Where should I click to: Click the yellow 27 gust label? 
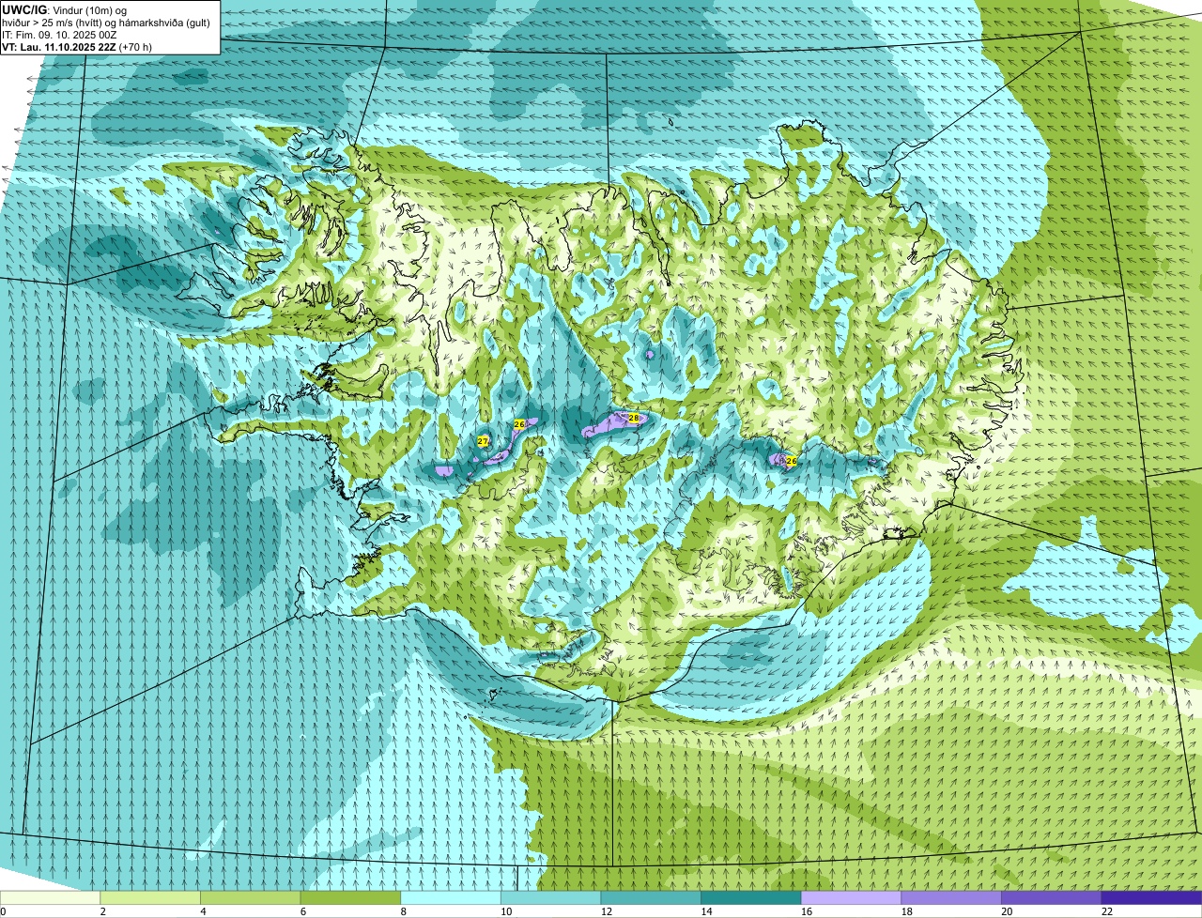pos(482,440)
